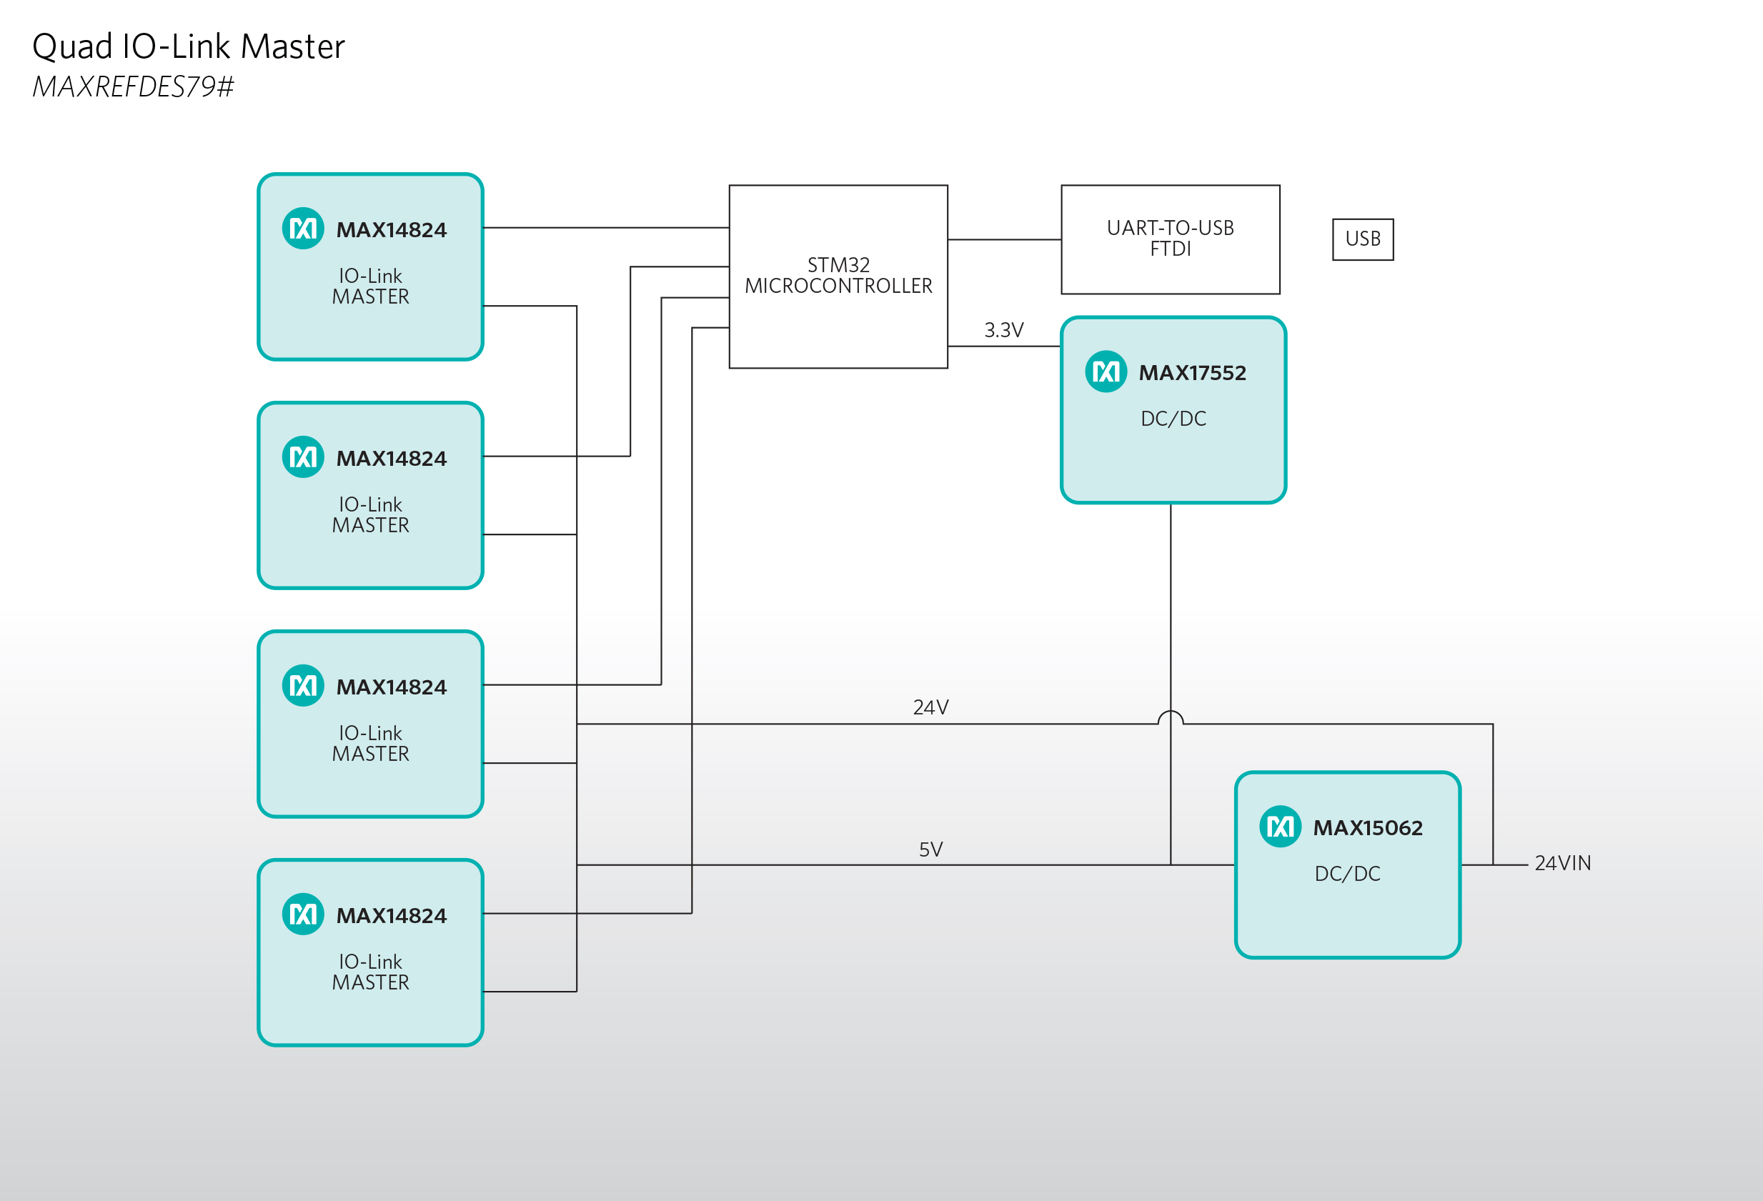Click DC/DC text in the MAX15062 block

[x=1346, y=874]
